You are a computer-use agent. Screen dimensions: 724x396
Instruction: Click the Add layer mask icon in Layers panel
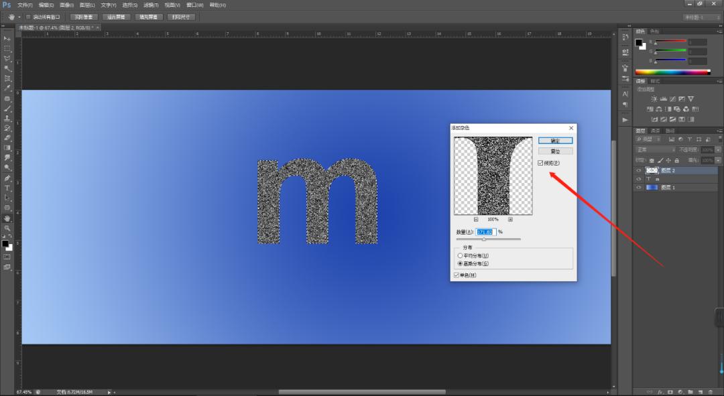(670, 392)
